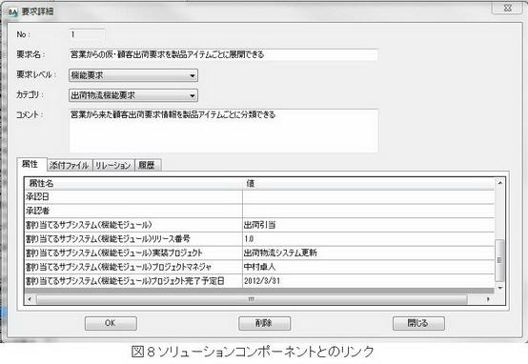Viewport: 528px width, 364px height.
Task: Select the 承認日 row name
Action: (133, 196)
